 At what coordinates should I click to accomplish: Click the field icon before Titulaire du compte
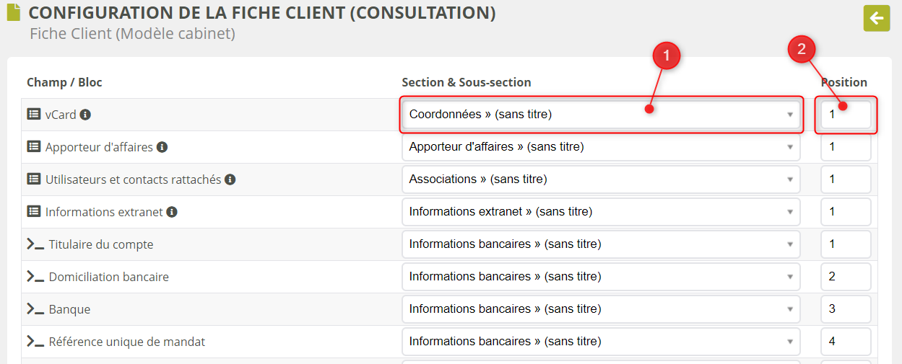[35, 244]
